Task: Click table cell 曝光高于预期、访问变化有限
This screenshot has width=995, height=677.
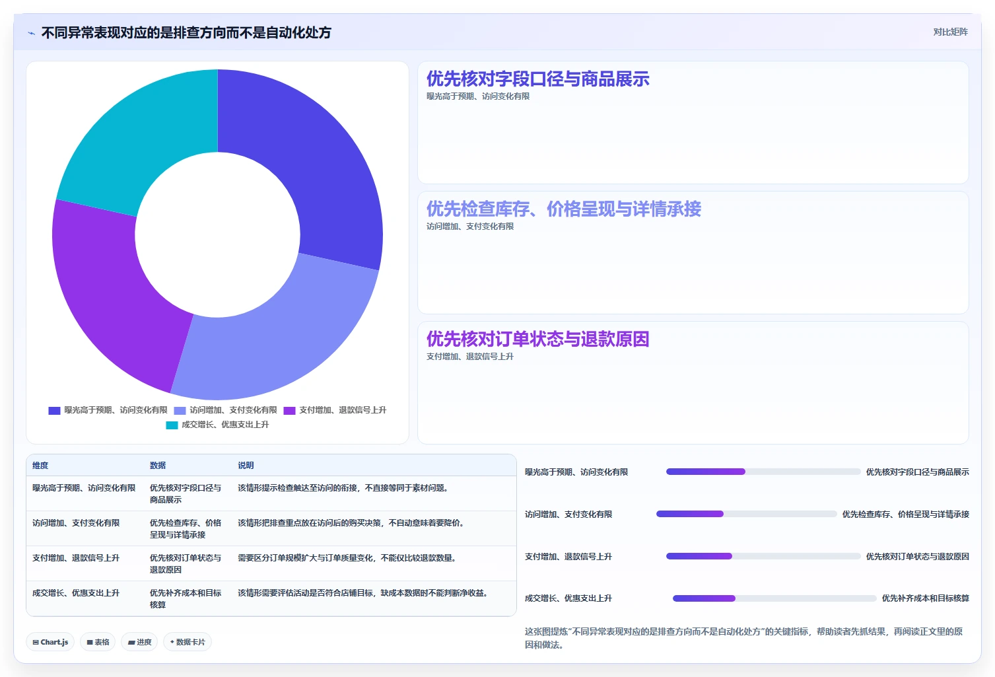Action: pyautogui.click(x=84, y=488)
